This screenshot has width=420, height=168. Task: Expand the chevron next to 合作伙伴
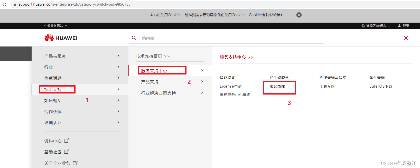coord(118,111)
